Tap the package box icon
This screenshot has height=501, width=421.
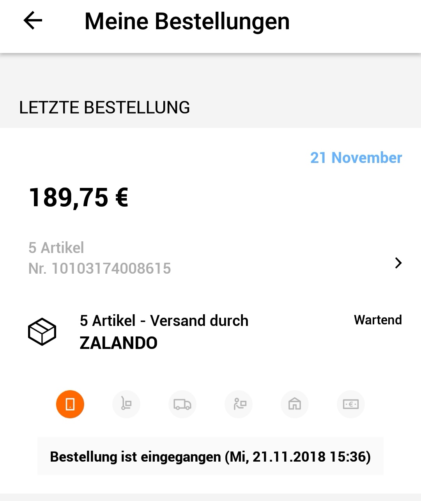click(42, 332)
